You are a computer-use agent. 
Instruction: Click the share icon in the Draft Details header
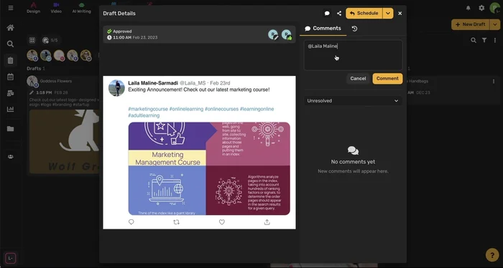(x=339, y=13)
